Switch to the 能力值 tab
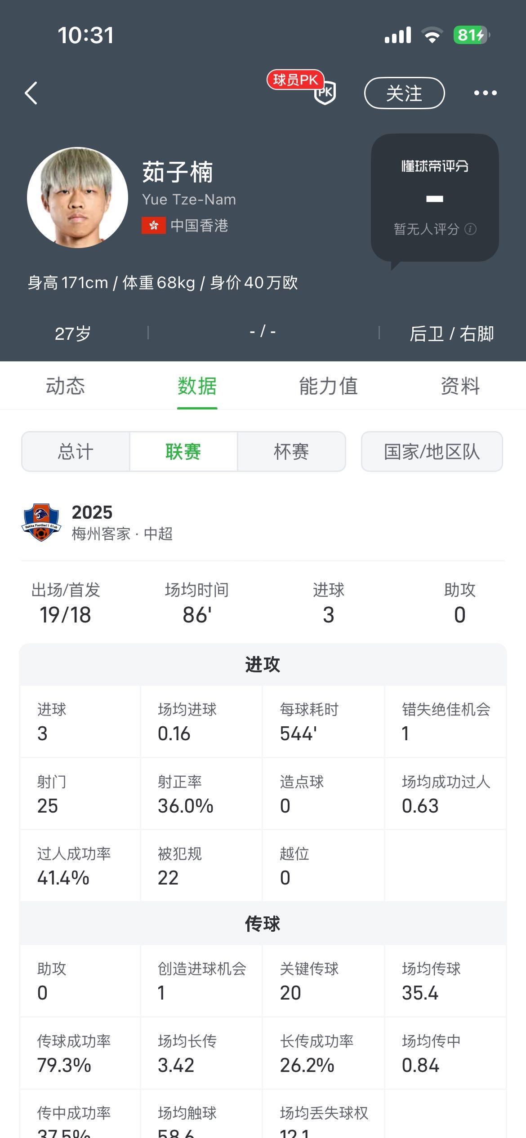The width and height of the screenshot is (526, 1138). (328, 386)
